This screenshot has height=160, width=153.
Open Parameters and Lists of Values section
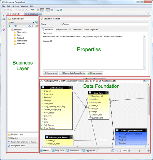tap(23, 142)
